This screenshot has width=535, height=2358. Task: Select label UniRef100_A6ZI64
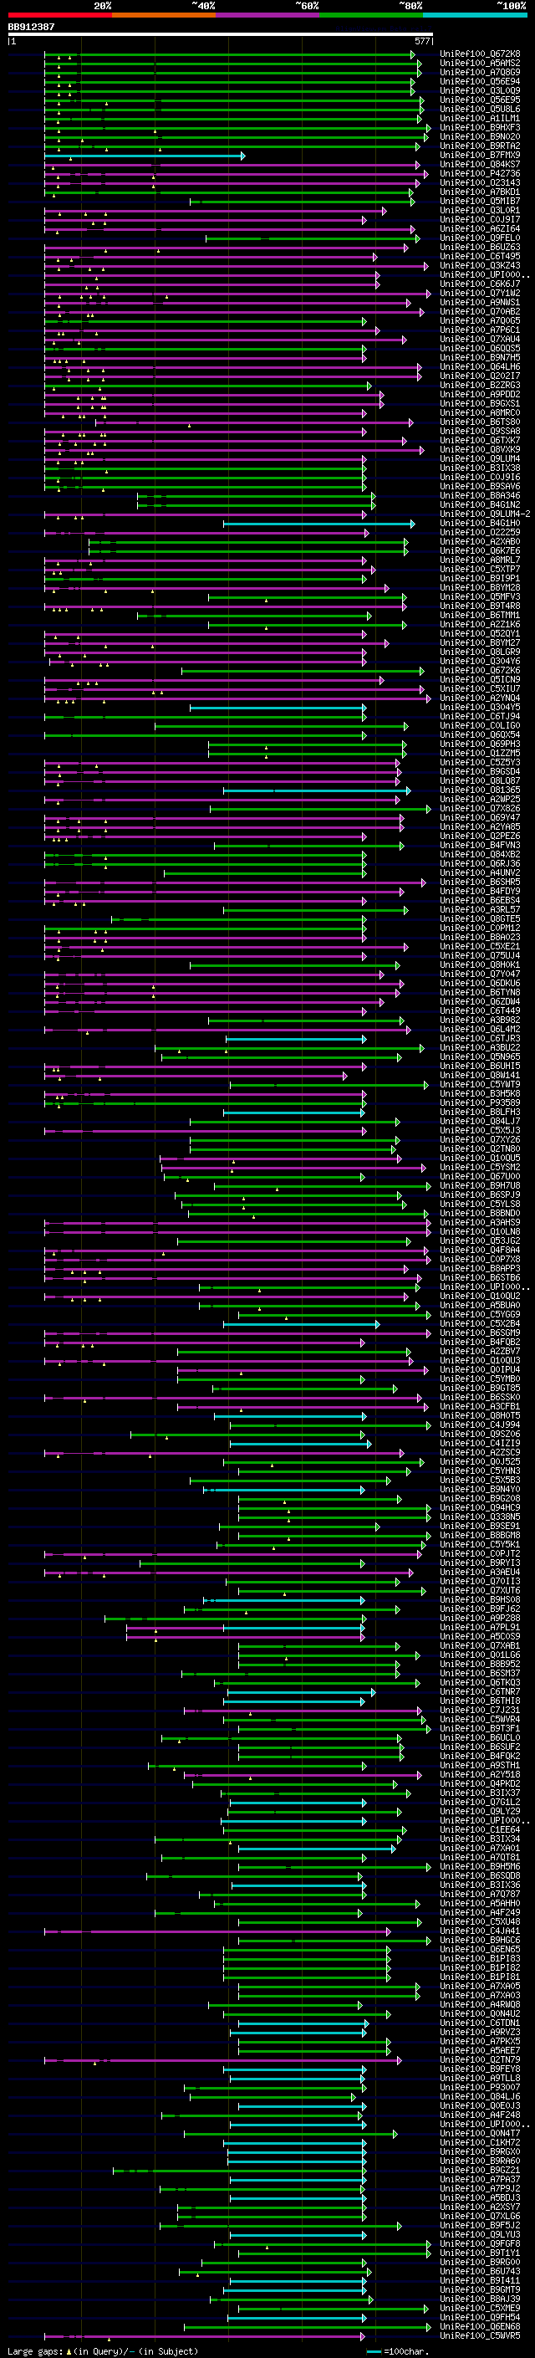[480, 229]
